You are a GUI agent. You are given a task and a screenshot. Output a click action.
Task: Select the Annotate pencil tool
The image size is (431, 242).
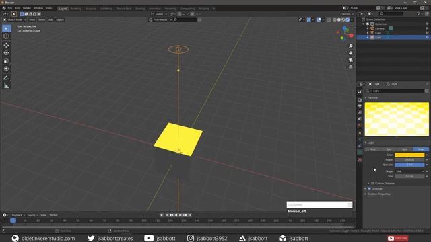coord(6,78)
